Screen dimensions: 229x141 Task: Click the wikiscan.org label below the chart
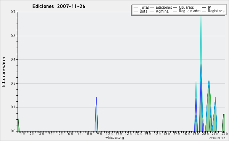tap(114, 138)
